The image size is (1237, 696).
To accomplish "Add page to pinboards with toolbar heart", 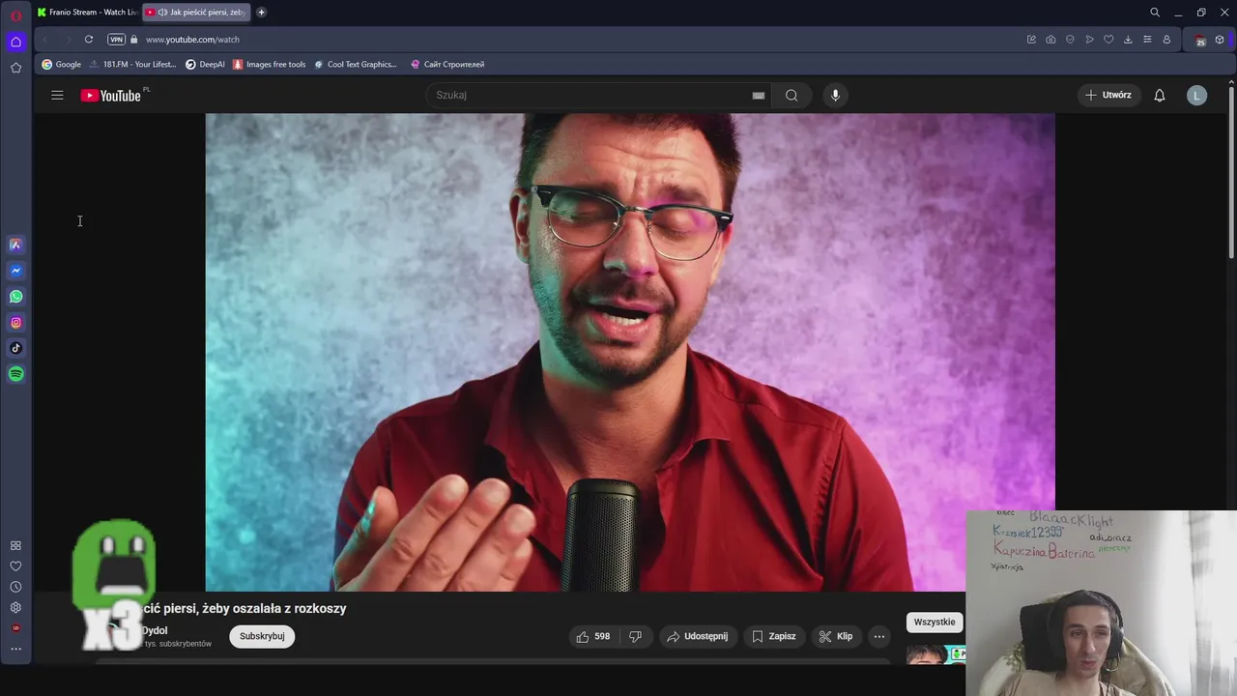I will [1108, 40].
